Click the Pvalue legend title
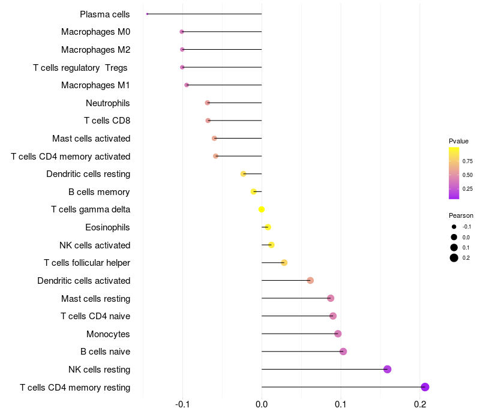 coord(458,141)
